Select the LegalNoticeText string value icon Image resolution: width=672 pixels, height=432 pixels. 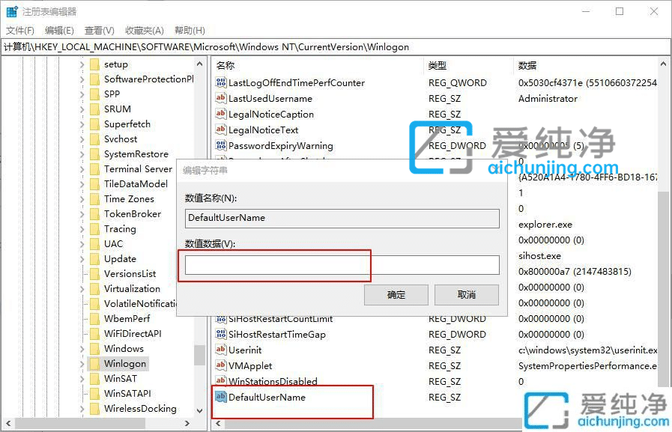[221, 130]
